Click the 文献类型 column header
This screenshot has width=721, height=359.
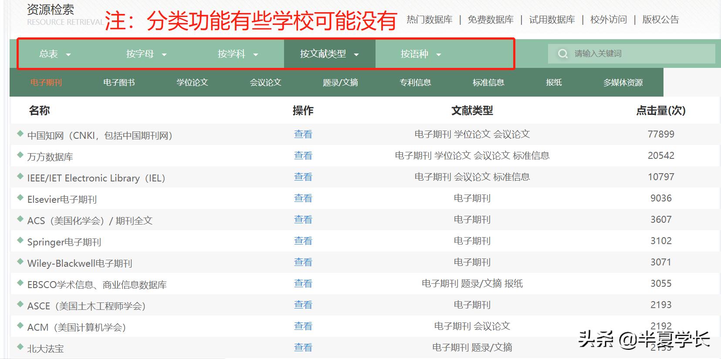click(x=472, y=111)
